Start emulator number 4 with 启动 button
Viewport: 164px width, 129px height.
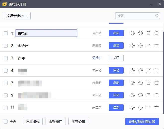[116, 70]
